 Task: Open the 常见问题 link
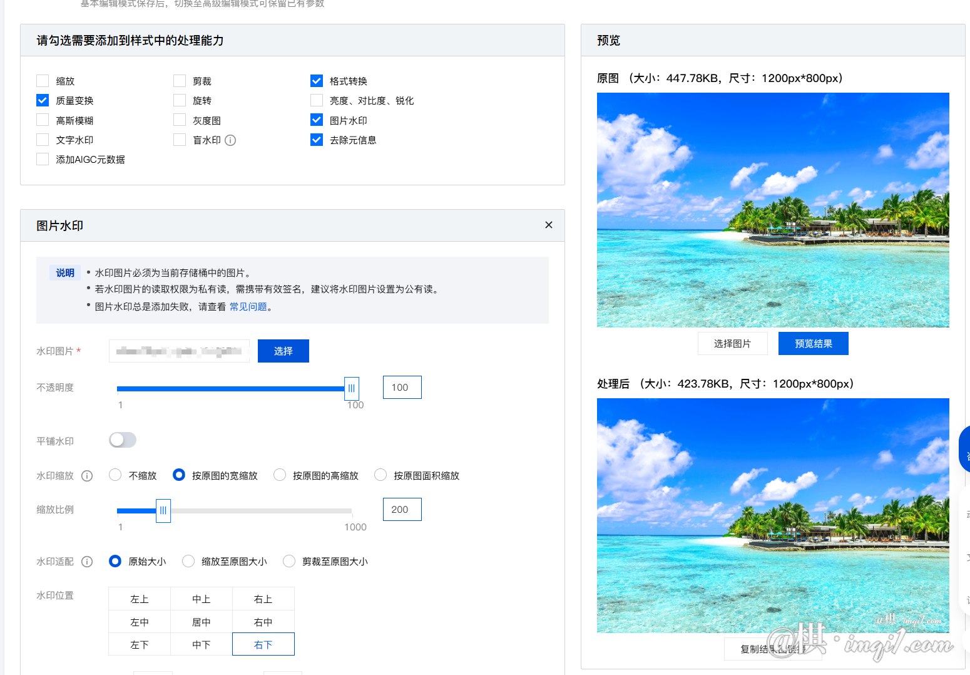point(248,307)
